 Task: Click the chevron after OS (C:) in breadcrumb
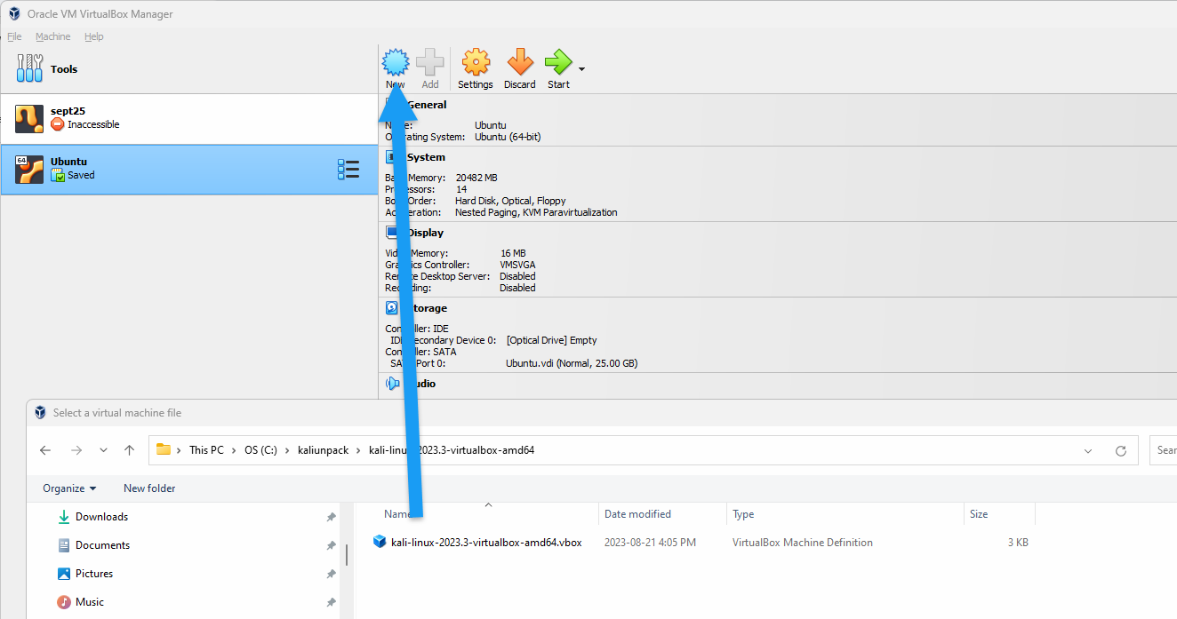288,450
